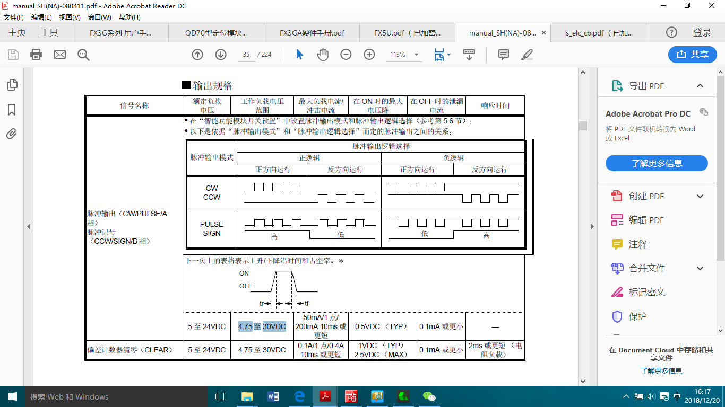Collapse the 导出 PDF section

pyautogui.click(x=700, y=86)
